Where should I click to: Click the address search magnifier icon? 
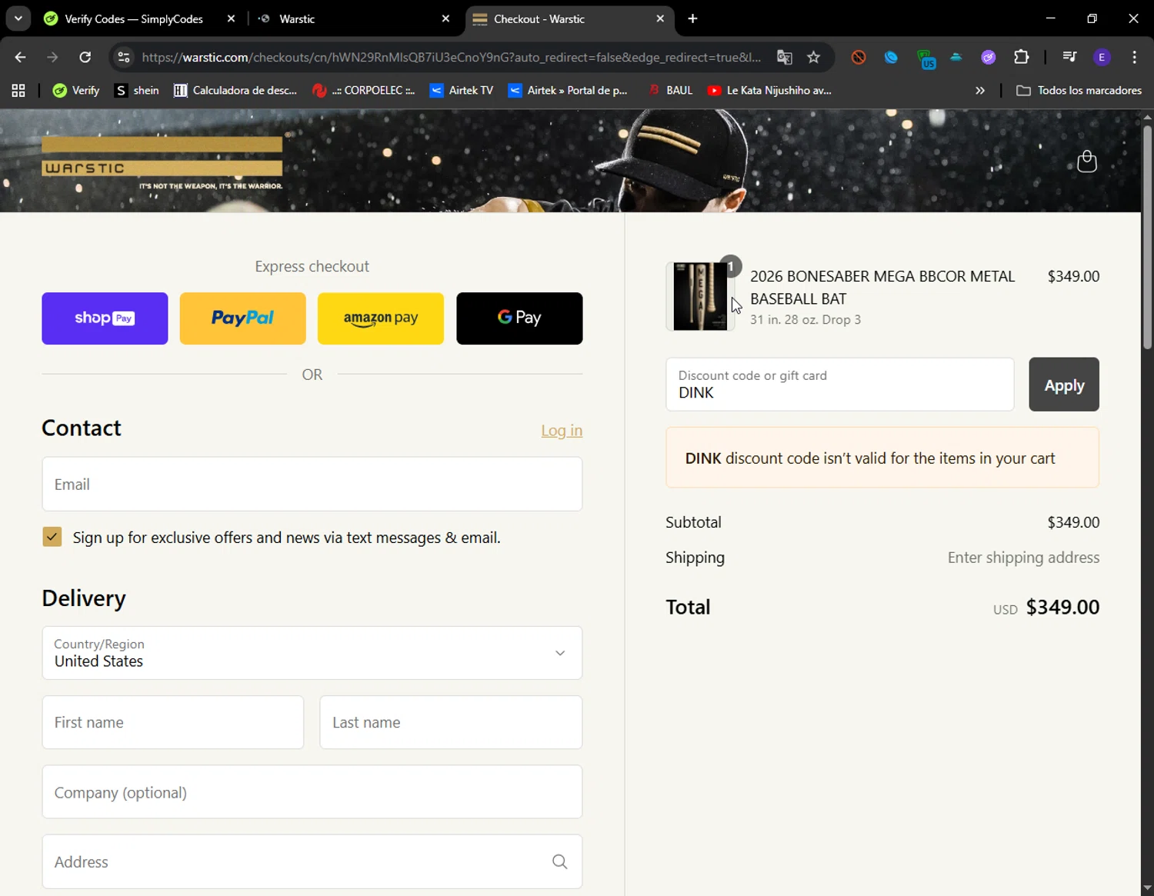pos(560,862)
